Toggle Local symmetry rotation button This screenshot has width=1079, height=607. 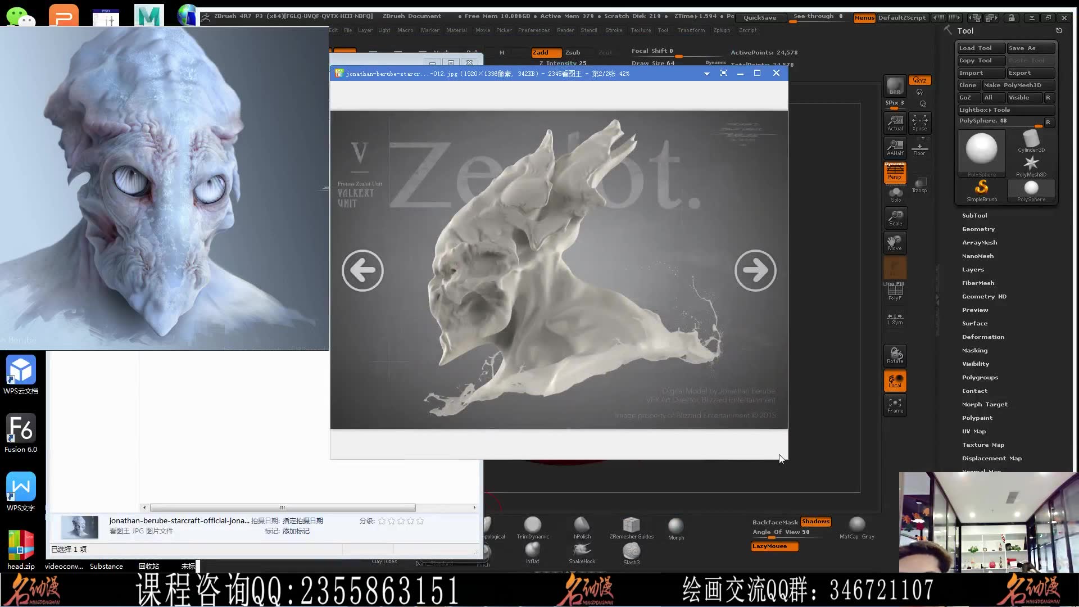tap(895, 381)
